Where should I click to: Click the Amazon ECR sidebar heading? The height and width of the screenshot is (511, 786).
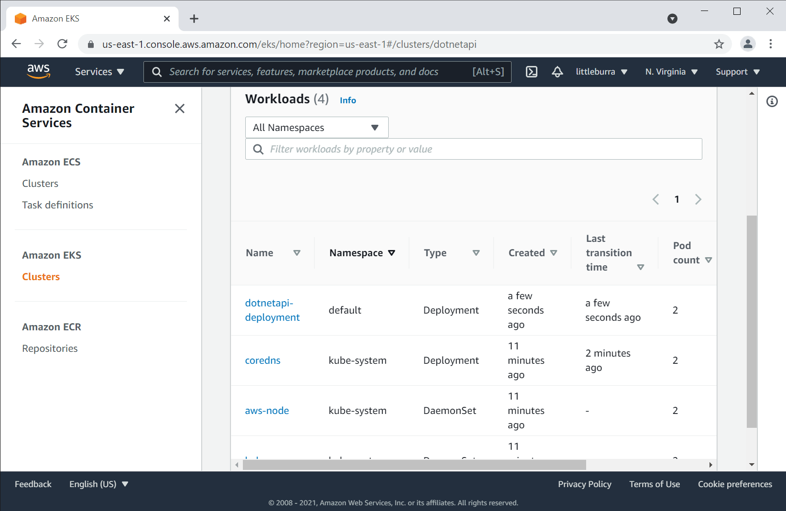pyautogui.click(x=52, y=327)
